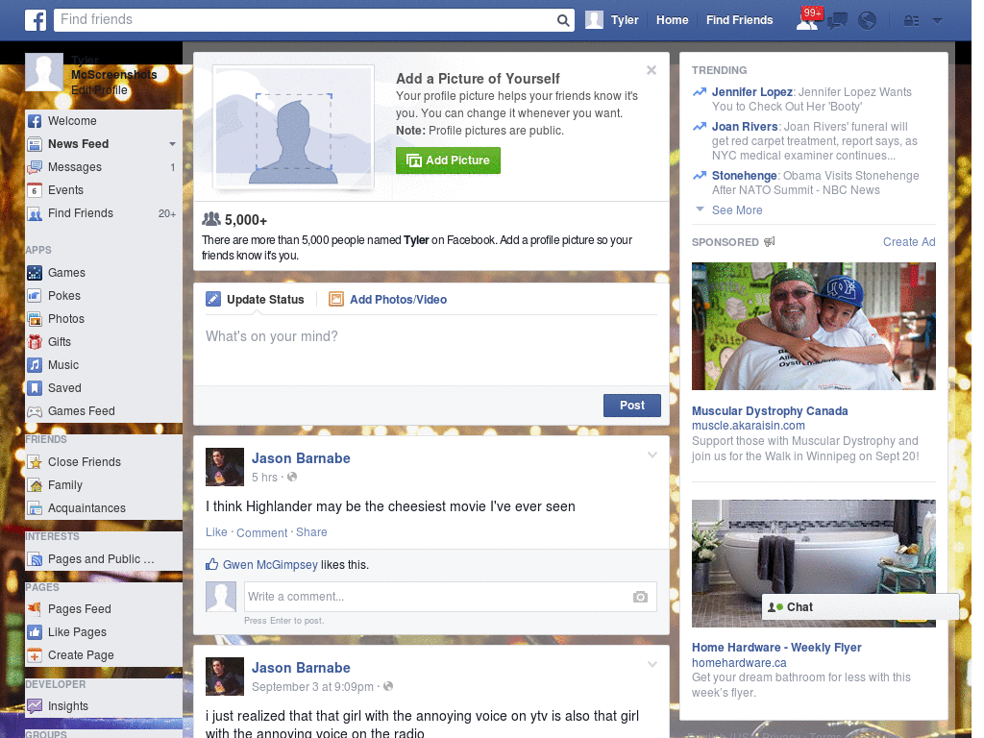
Task: Click the Write a comment field
Action: (x=437, y=597)
